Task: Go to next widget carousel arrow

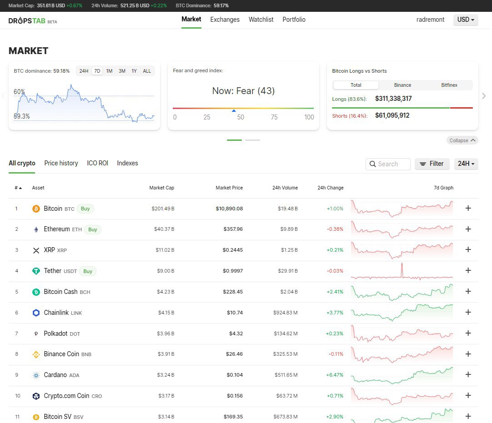Action: click(x=484, y=96)
